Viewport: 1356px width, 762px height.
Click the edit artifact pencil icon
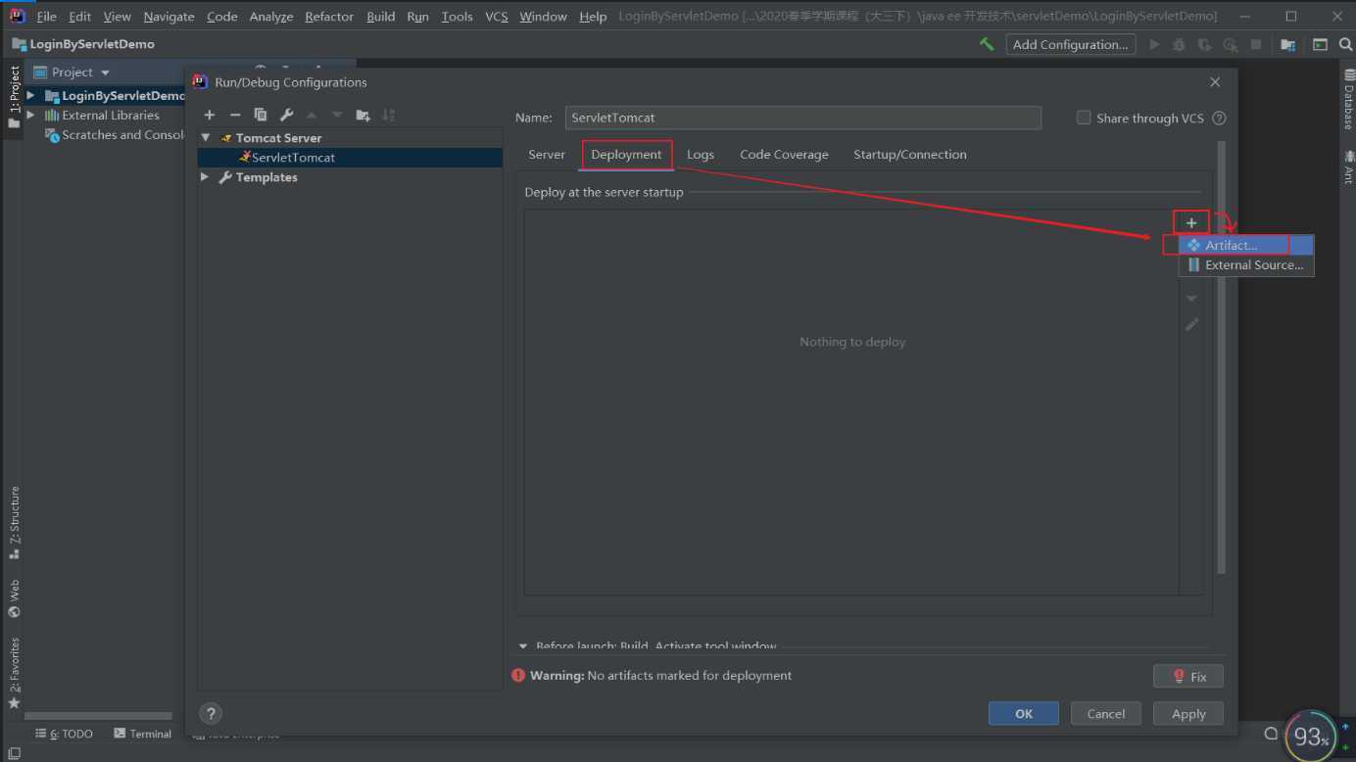tap(1191, 324)
